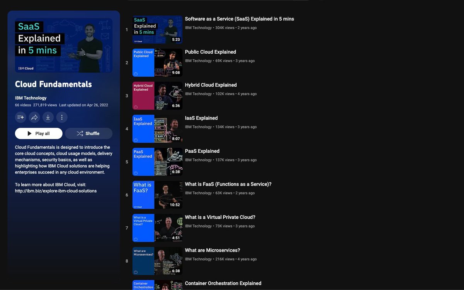The height and width of the screenshot is (290, 464).
Task: Open the Cloud Fundamentals playlist title
Action: tap(53, 84)
